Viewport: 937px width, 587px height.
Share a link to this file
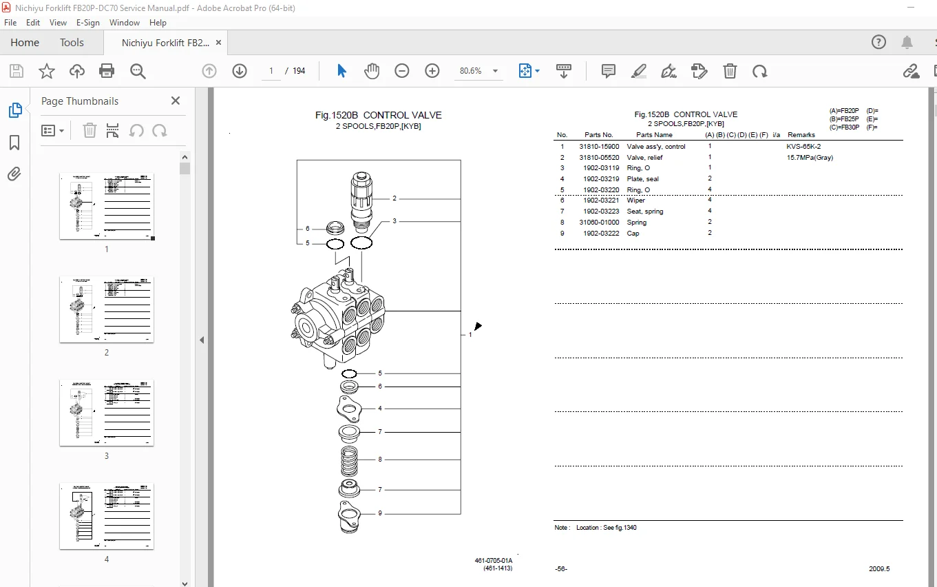click(x=912, y=71)
